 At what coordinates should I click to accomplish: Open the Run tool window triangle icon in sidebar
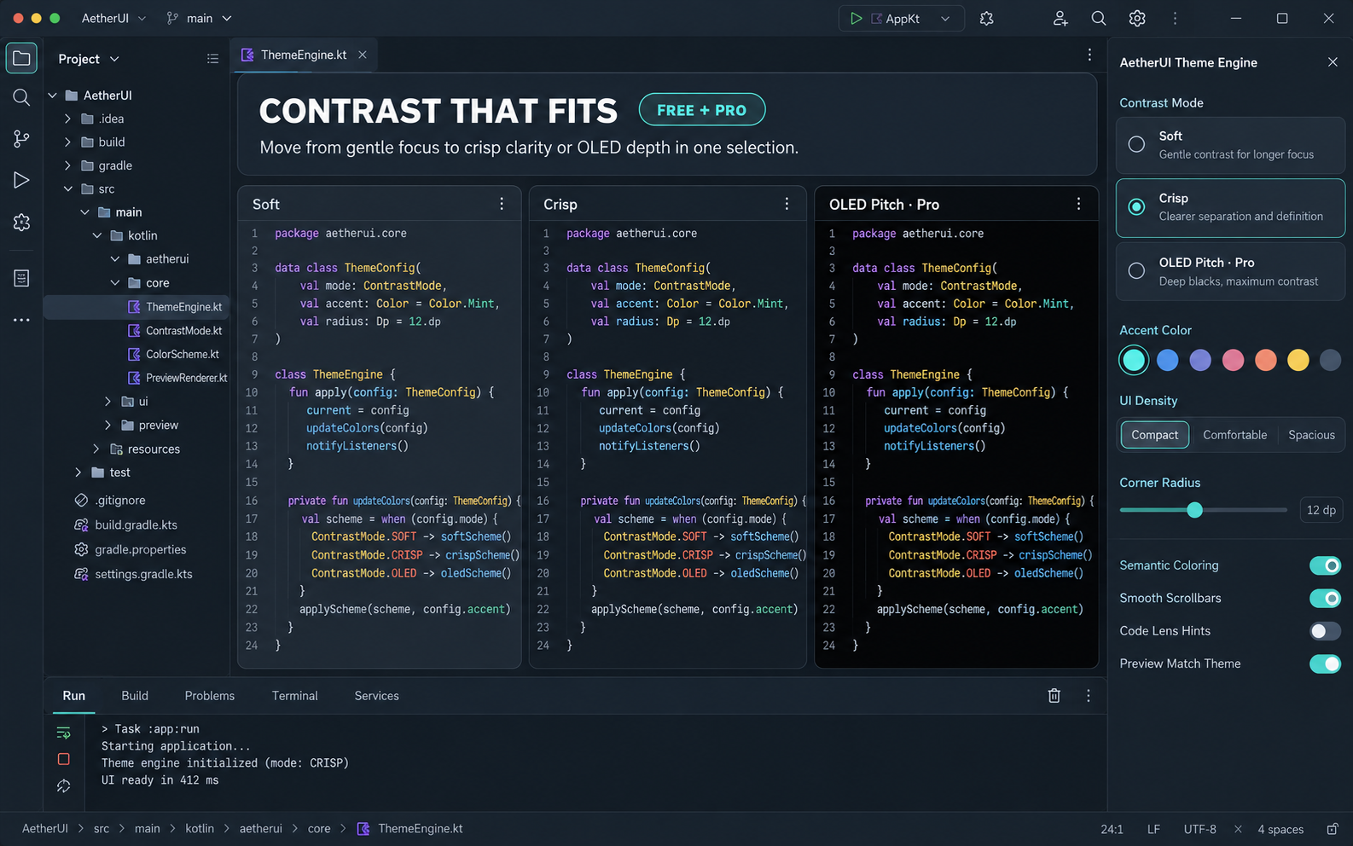pos(21,180)
